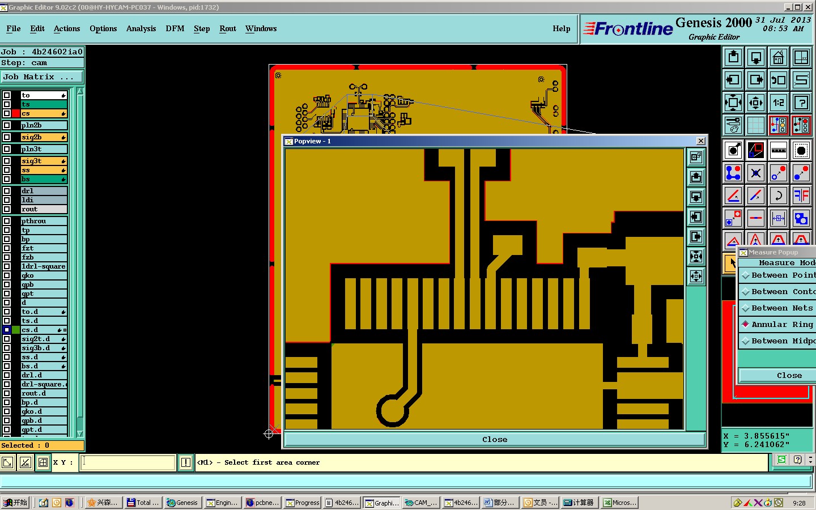
Task: Select the rectangle area zoom icon
Action: point(756,150)
